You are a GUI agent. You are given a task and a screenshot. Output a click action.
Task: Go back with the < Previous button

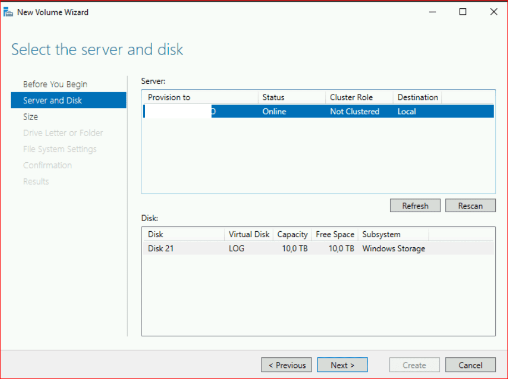pyautogui.click(x=287, y=365)
